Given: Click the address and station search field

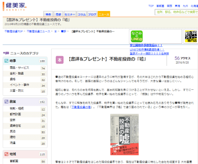Looking at the screenshot, I should coord(176,12).
